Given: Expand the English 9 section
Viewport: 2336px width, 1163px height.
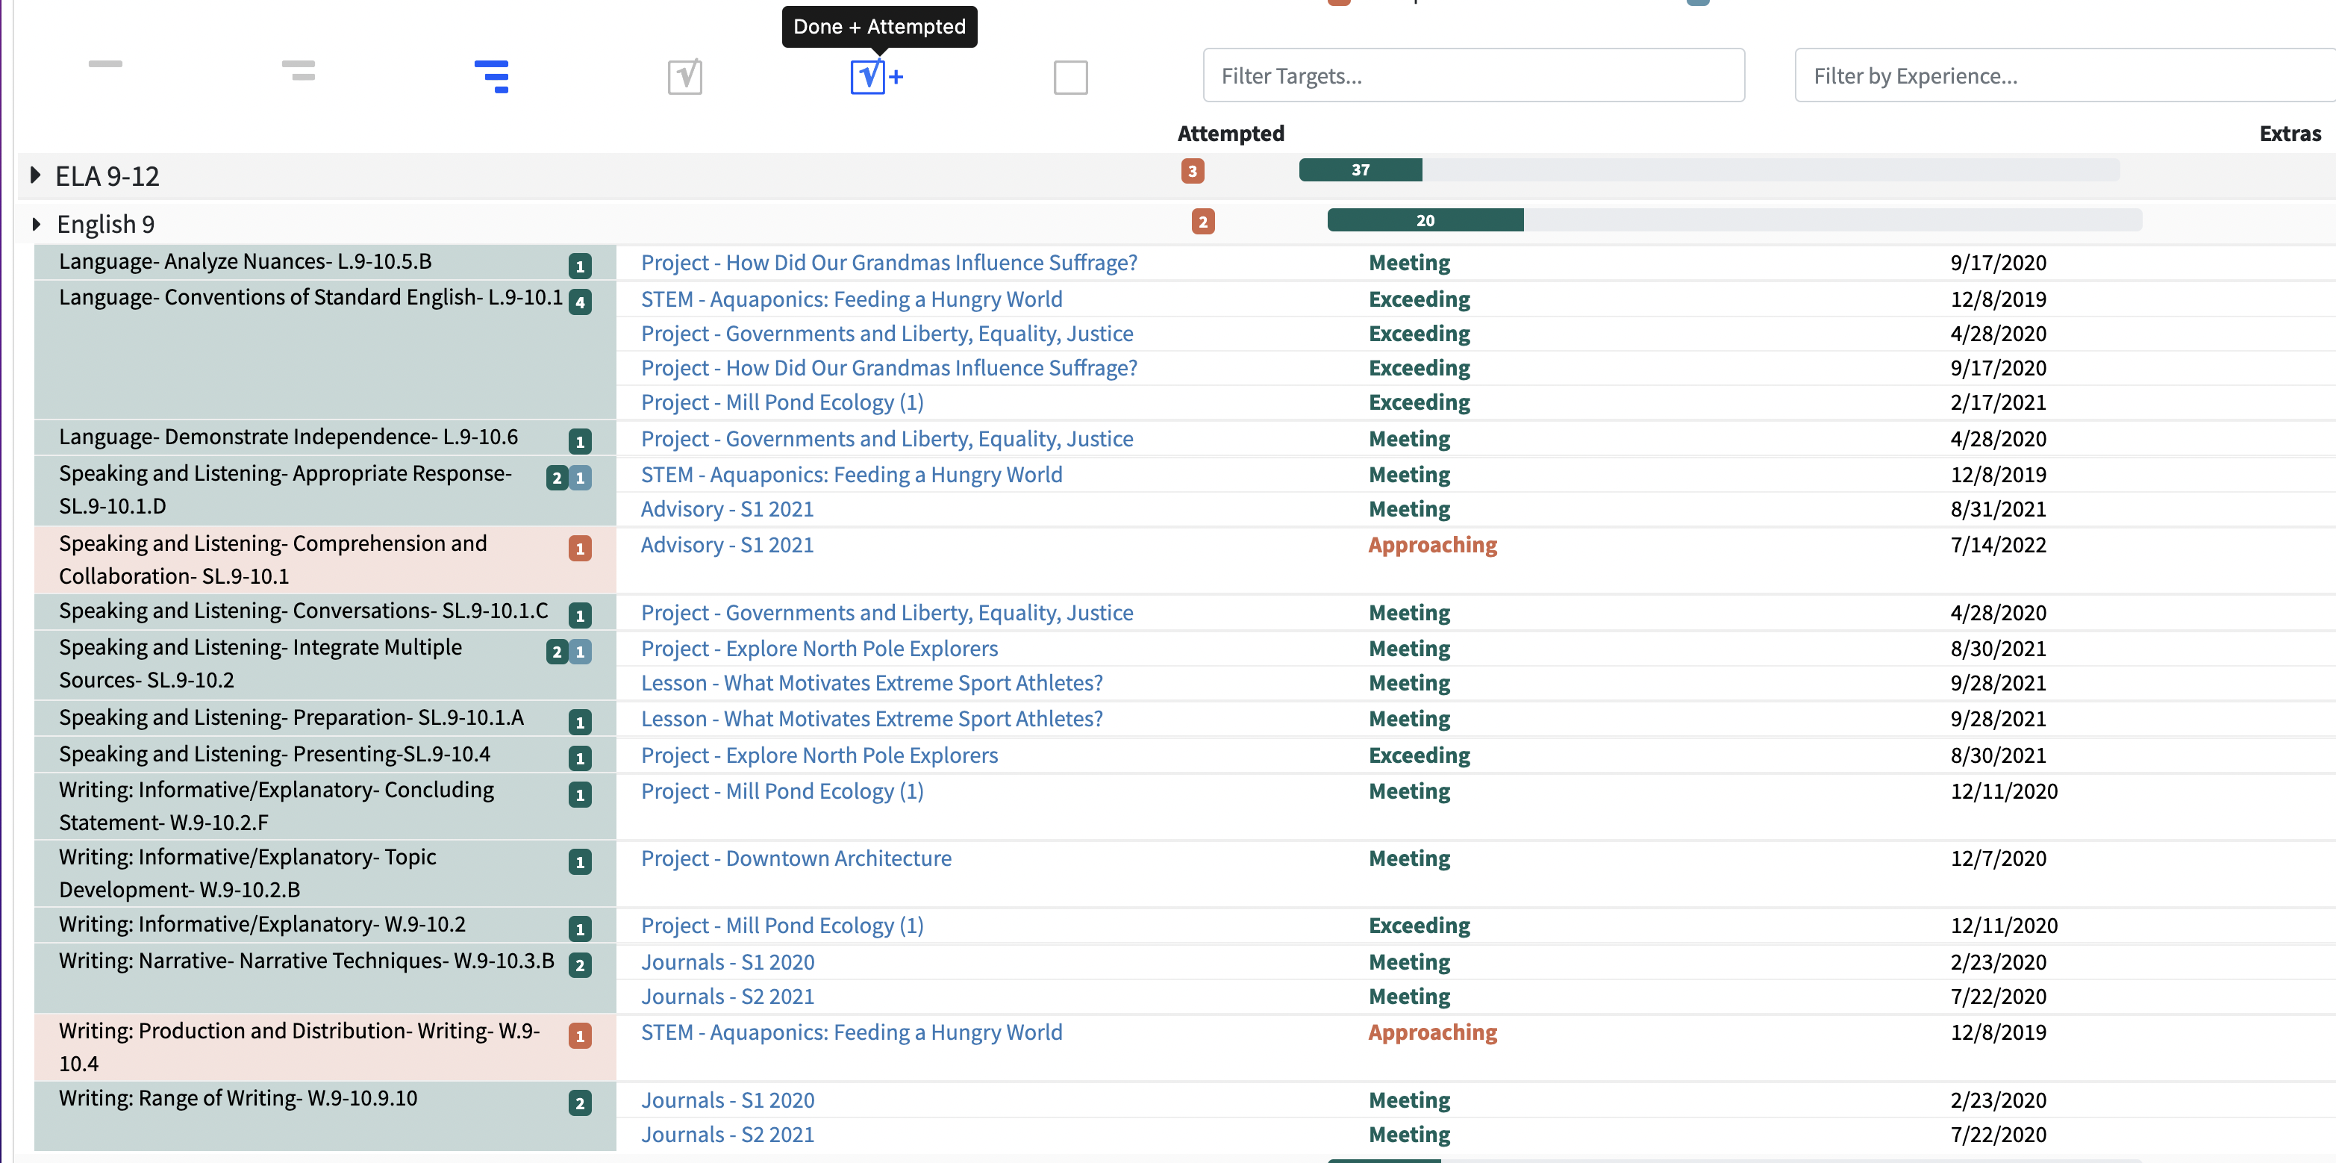Looking at the screenshot, I should click(x=37, y=224).
